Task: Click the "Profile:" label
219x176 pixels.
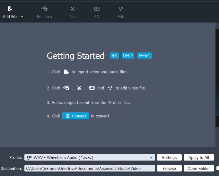Action: (16, 158)
